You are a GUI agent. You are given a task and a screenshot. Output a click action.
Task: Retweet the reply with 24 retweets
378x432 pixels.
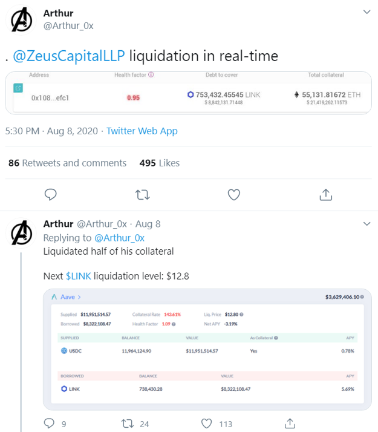128,424
